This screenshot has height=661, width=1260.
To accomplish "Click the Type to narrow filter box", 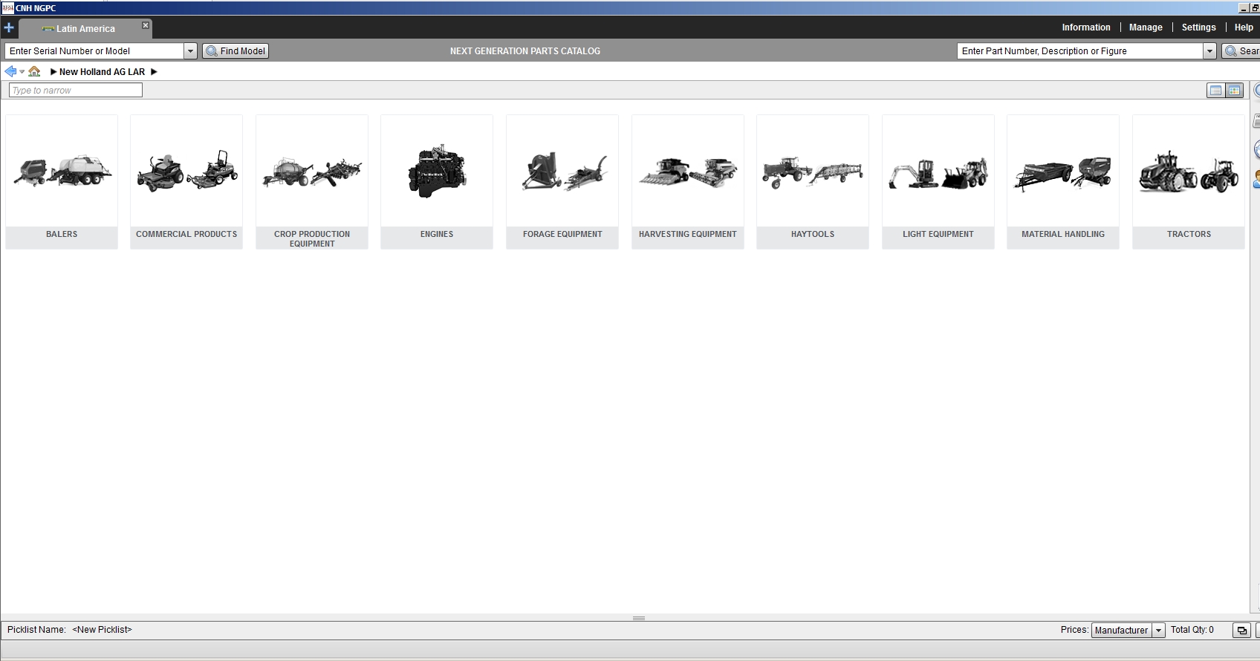I will pos(75,90).
